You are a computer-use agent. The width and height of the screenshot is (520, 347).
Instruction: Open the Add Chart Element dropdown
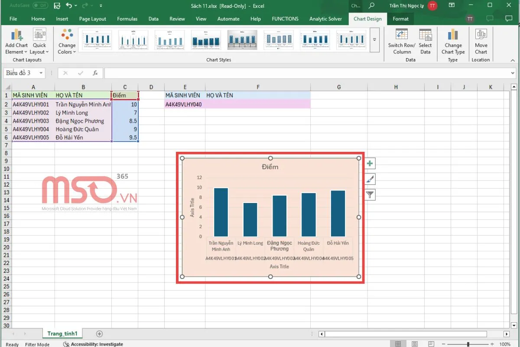[x=16, y=41]
